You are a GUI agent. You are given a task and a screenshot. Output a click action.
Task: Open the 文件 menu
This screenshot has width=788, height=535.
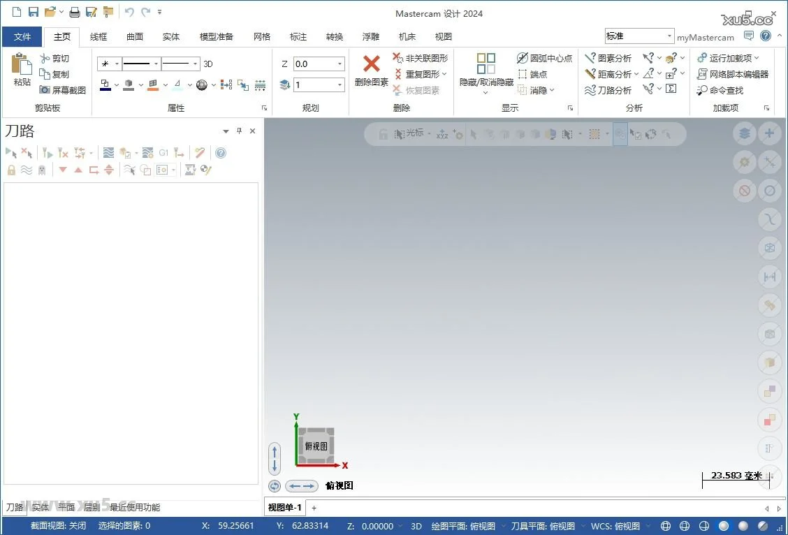click(x=22, y=36)
